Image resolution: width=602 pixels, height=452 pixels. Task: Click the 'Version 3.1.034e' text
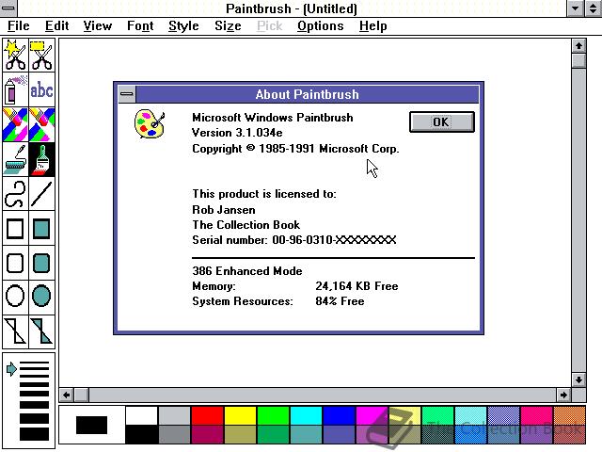pyautogui.click(x=237, y=133)
